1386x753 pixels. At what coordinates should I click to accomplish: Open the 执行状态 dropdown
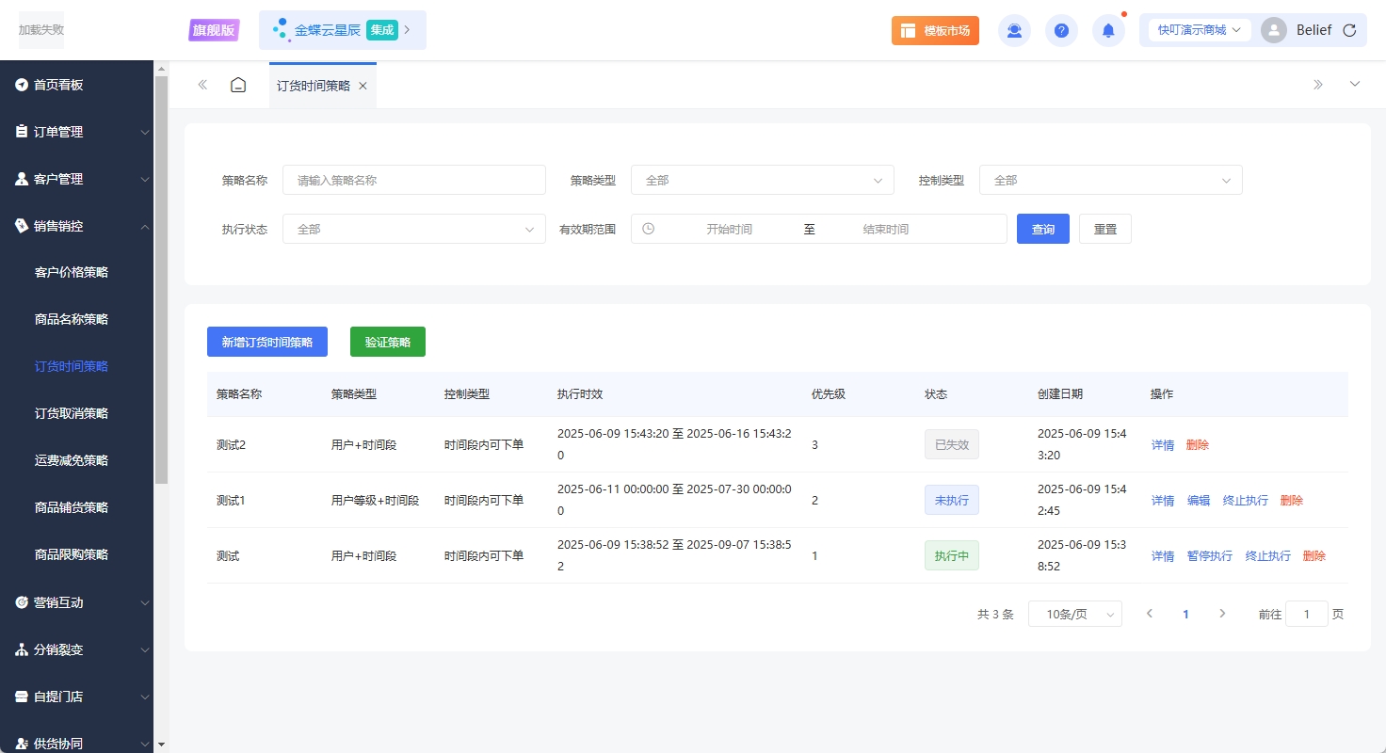pos(414,229)
